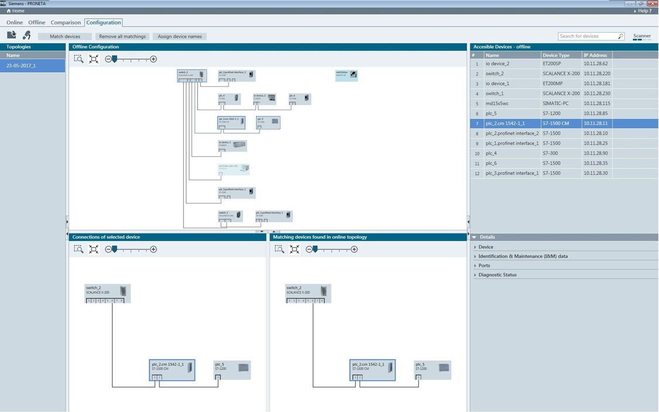Image resolution: width=659 pixels, height=412 pixels.
Task: Click zoom-out minus in Connections of selected device
Action: click(x=108, y=249)
